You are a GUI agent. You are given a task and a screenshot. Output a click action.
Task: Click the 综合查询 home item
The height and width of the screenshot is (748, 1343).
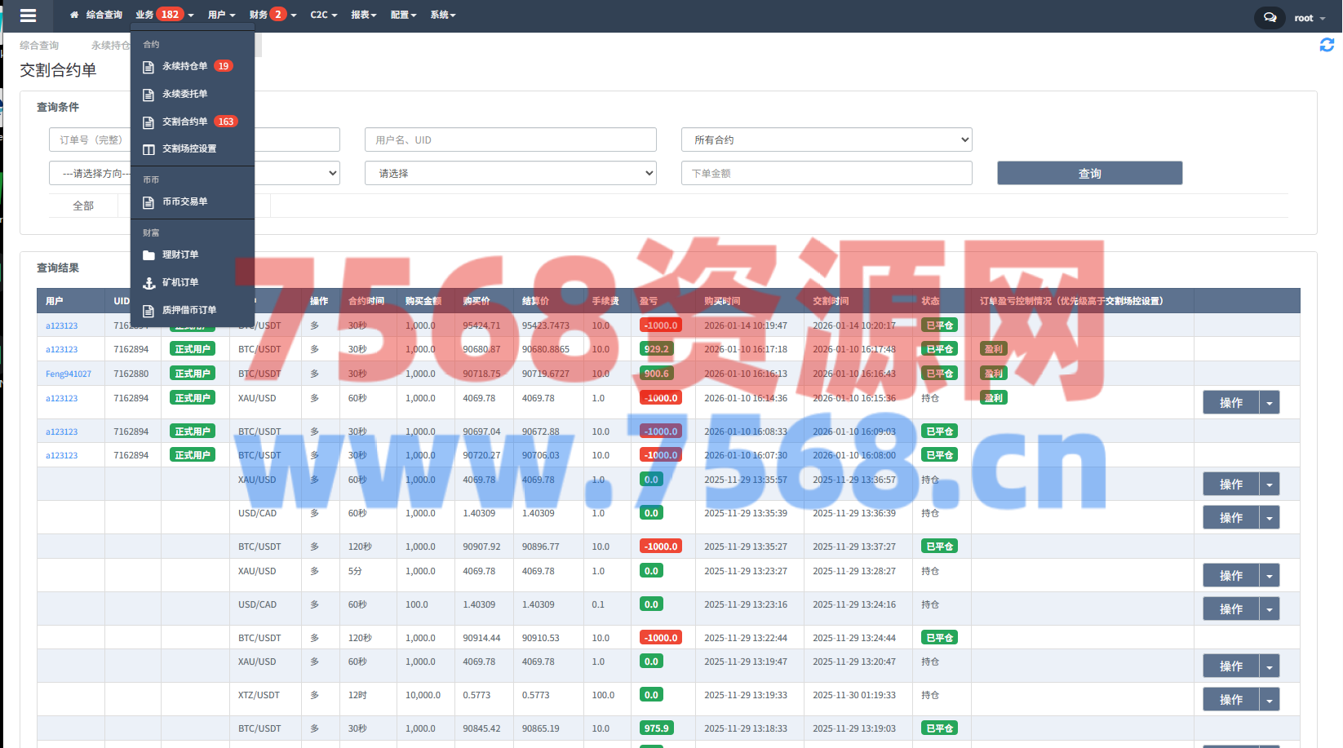[x=96, y=15]
